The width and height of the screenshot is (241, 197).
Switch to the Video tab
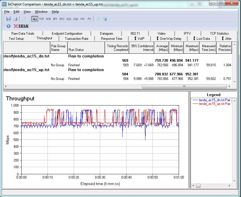point(161,34)
